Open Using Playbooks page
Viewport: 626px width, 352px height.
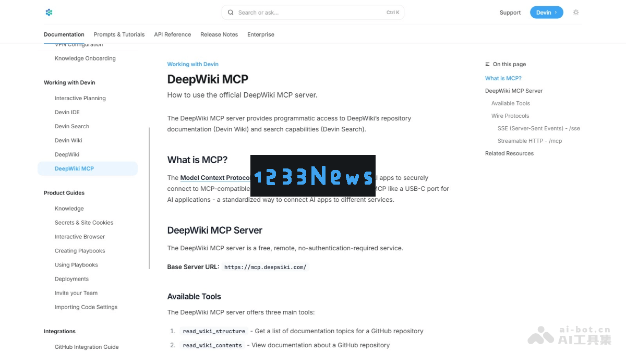[76, 265]
